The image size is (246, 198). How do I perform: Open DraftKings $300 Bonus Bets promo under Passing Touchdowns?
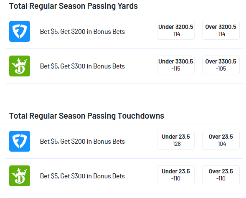pos(82,176)
